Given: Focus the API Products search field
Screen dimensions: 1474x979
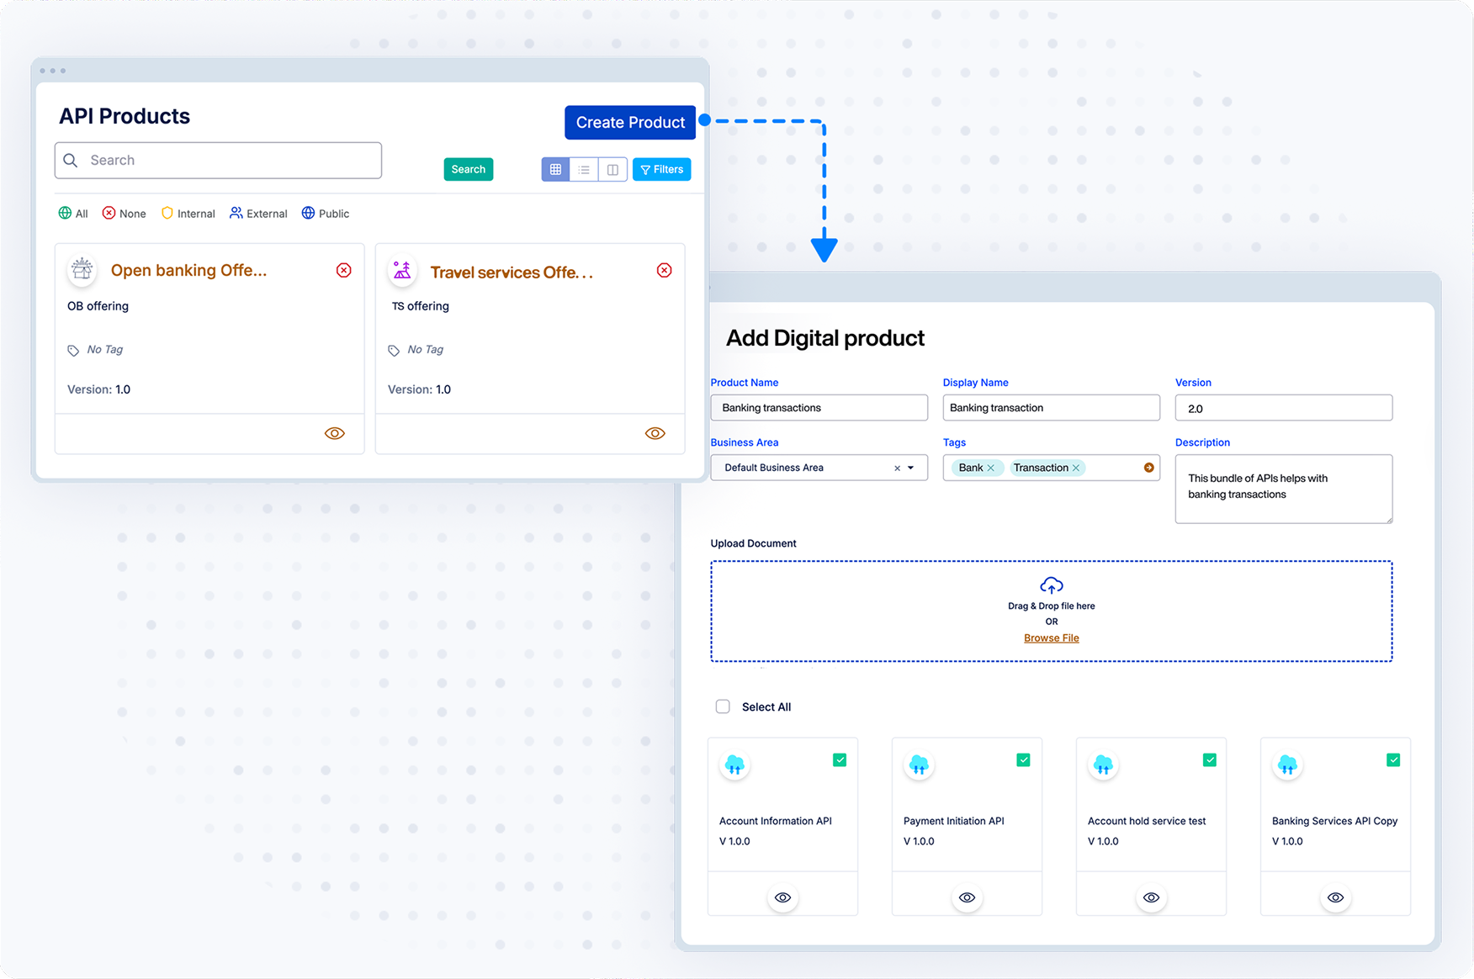Looking at the screenshot, I should pos(219,160).
